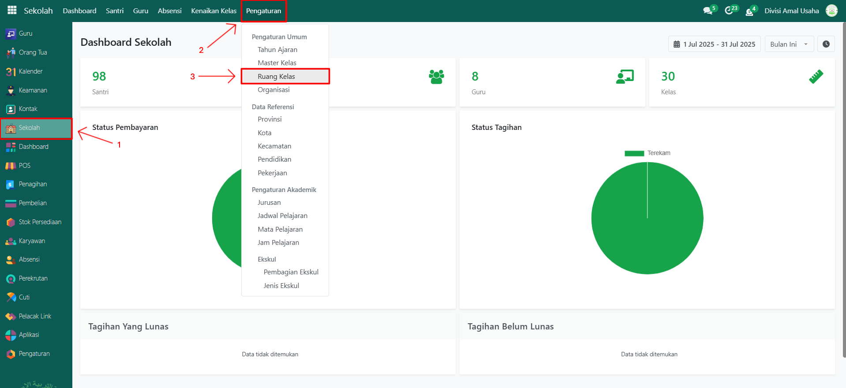This screenshot has width=846, height=388.
Task: Select Ruang Kelas from the menu
Action: coord(277,77)
